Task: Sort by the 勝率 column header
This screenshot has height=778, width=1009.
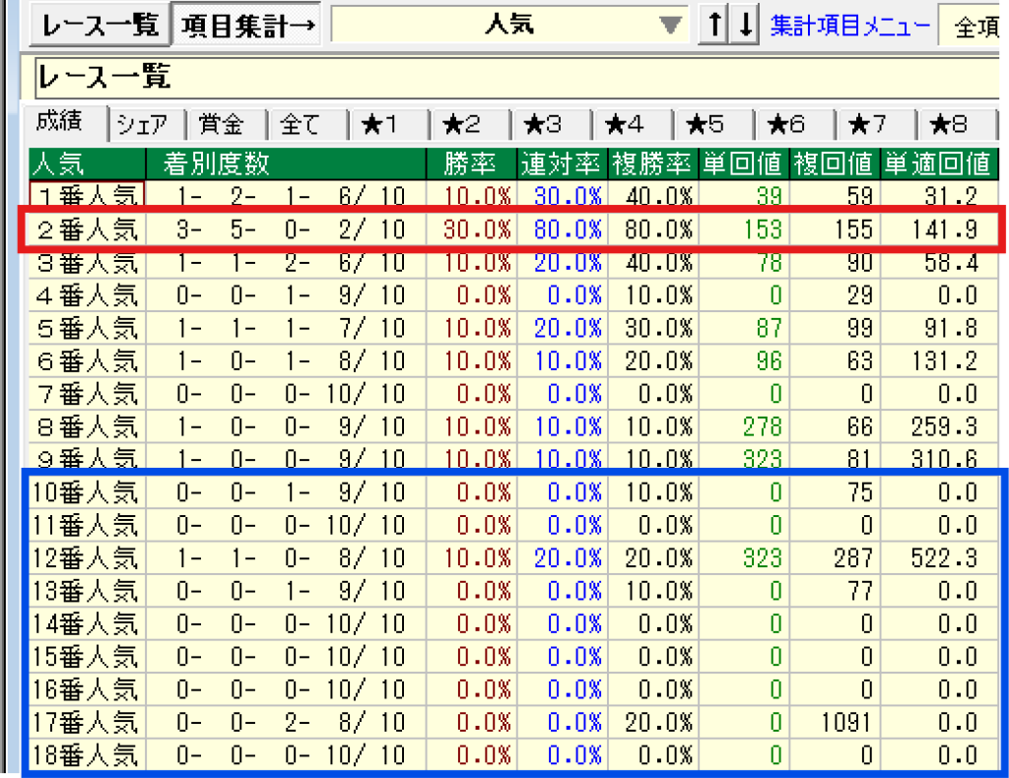Action: click(472, 162)
